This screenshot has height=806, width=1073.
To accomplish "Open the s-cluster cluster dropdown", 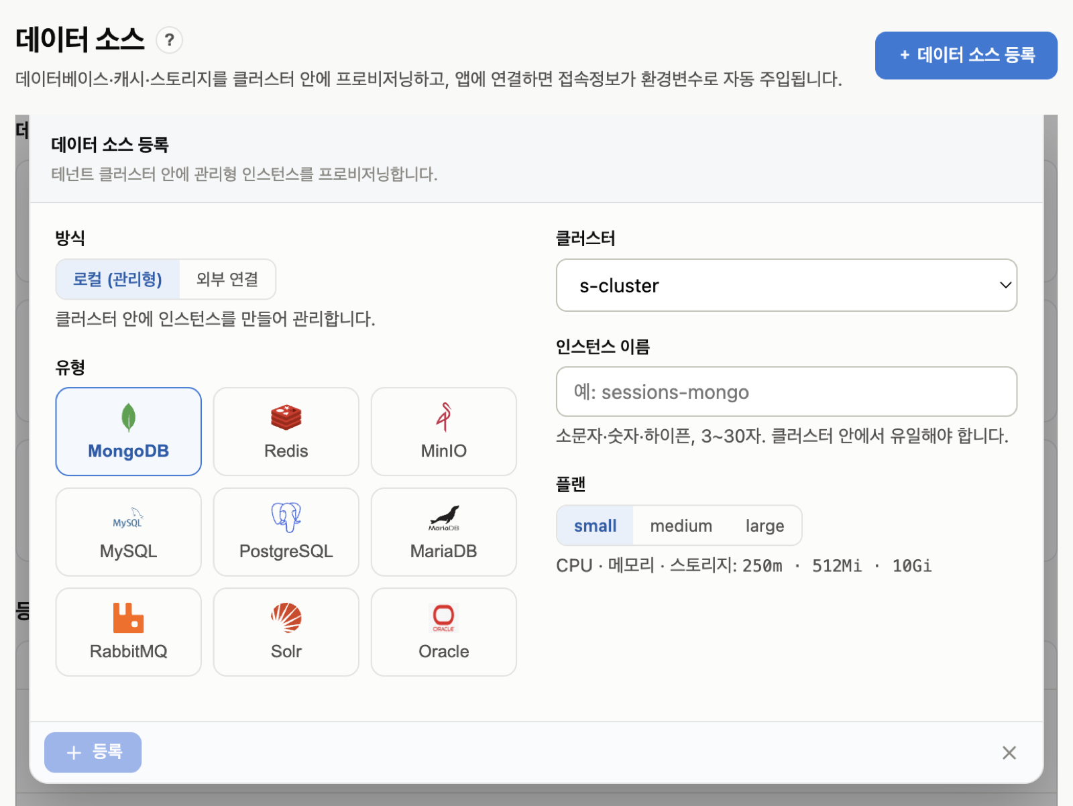I will tap(787, 286).
